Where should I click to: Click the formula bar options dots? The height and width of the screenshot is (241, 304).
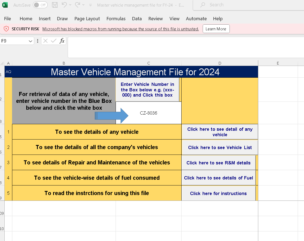point(38,41)
